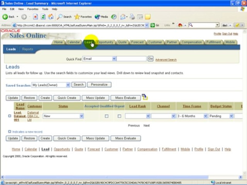Click the Edit page icon beside Print
247x185 pixels.
140,17
